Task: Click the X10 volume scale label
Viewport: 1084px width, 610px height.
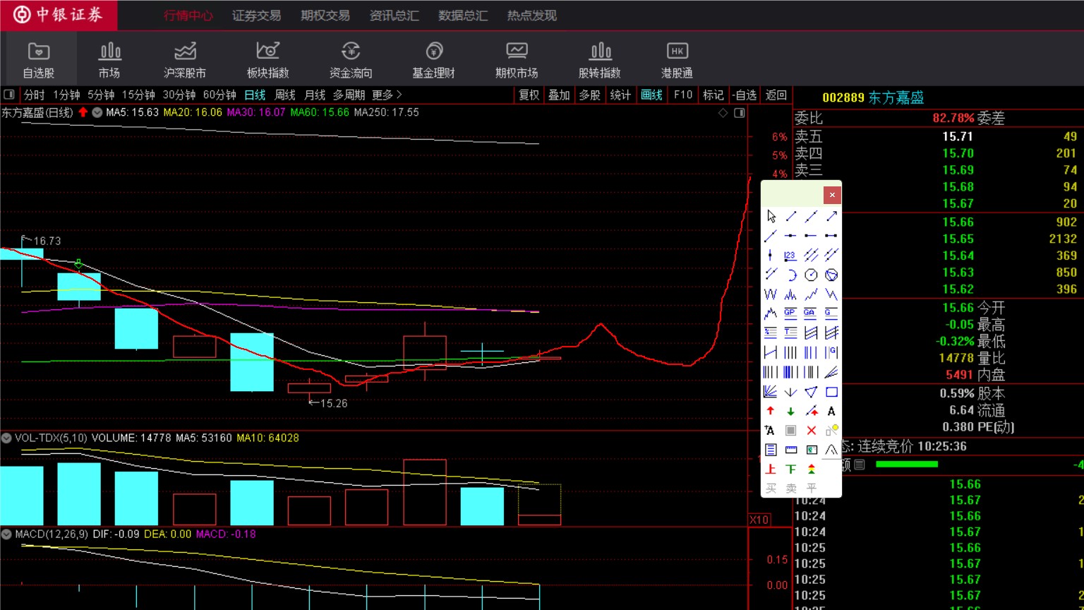Action: 759,520
